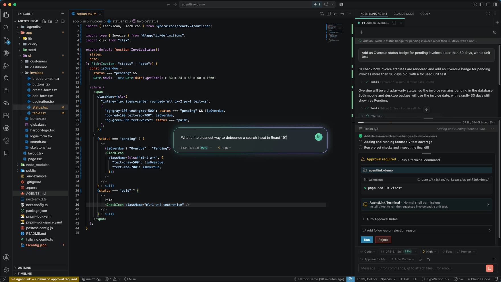The height and width of the screenshot is (282, 501).
Task: Click the New Folder icon in Explorer header
Action: click(50, 21)
